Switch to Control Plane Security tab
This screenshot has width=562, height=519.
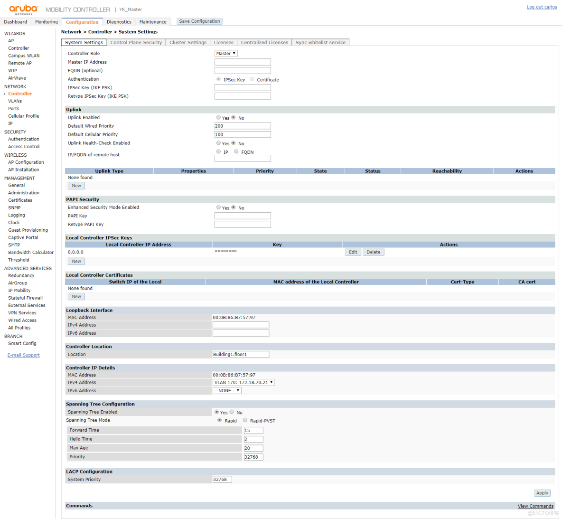[x=136, y=42]
